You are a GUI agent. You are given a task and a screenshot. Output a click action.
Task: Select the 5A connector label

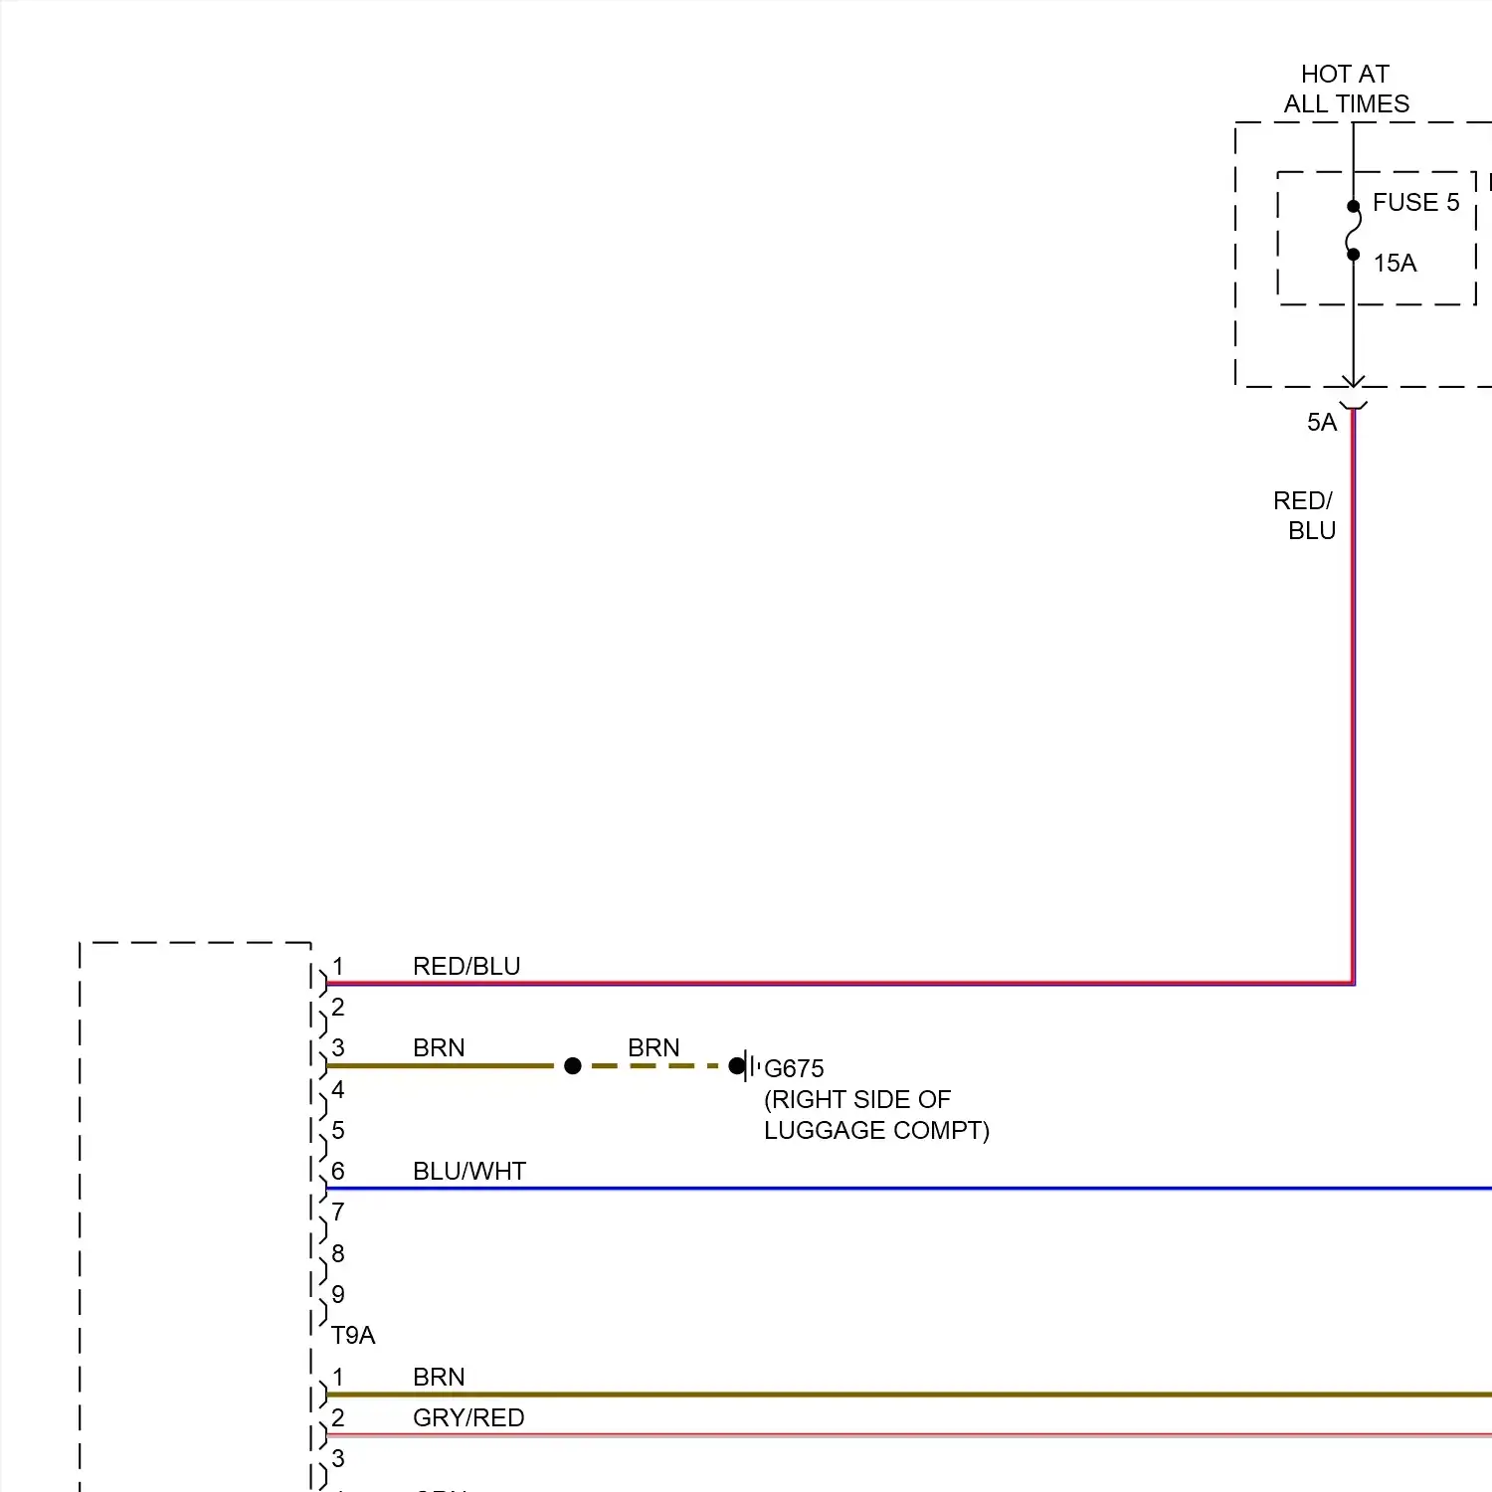pos(1322,423)
